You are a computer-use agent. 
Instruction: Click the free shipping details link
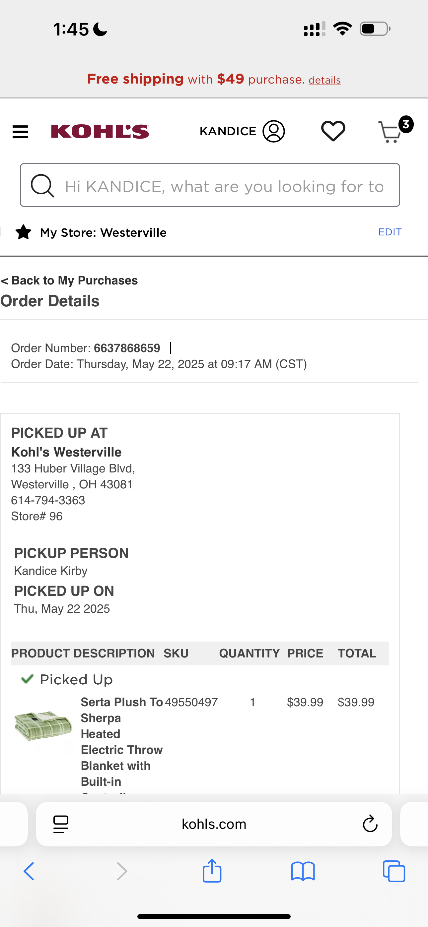[324, 80]
